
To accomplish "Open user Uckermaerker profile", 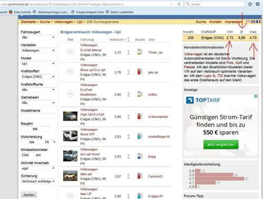I will coord(158,117).
